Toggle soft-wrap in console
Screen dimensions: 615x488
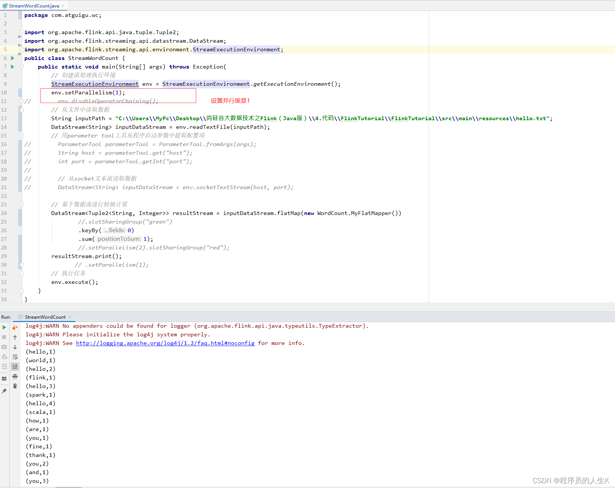point(15,357)
